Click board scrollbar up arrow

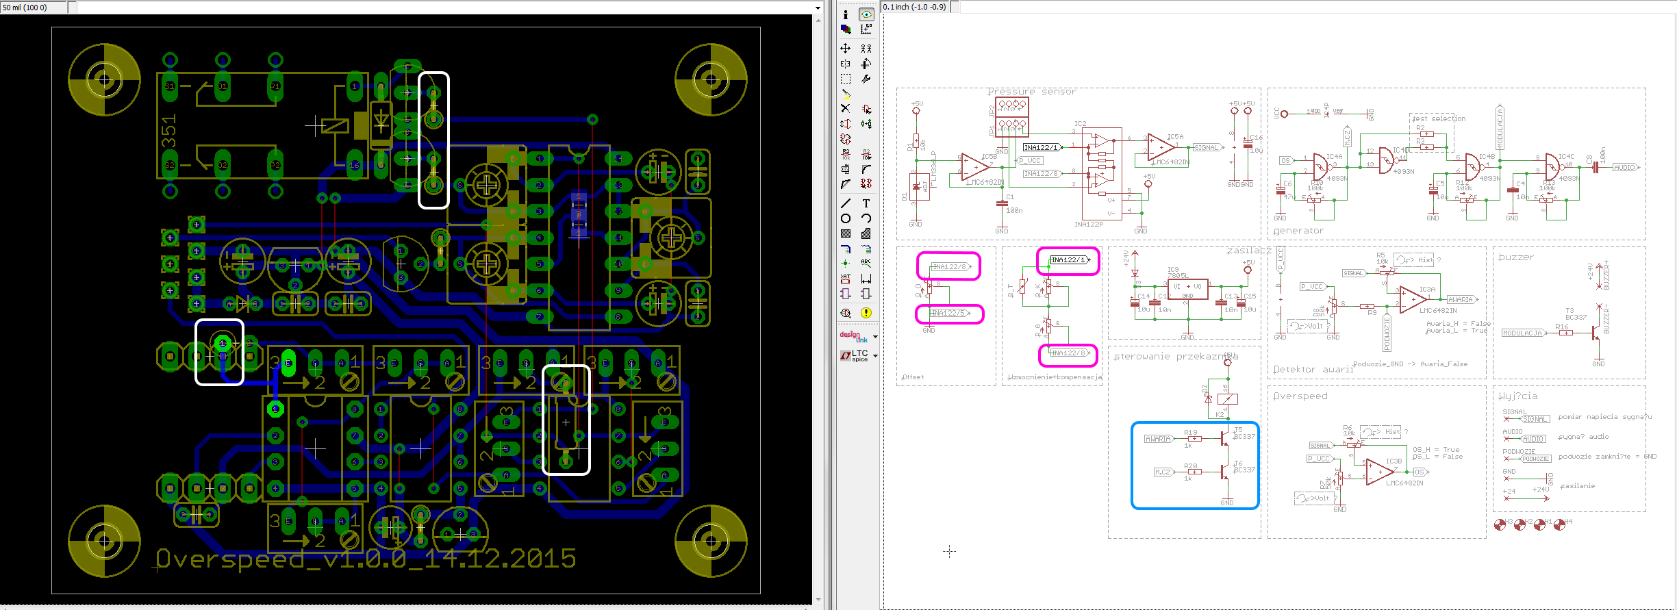coord(818,21)
